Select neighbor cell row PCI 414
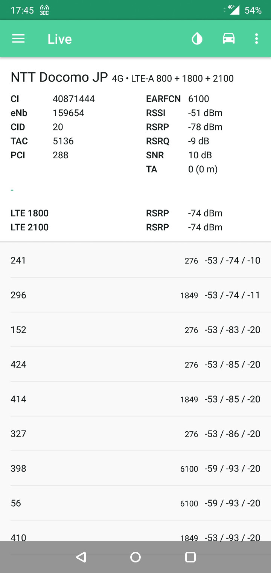This screenshot has width=271, height=573. (135, 399)
